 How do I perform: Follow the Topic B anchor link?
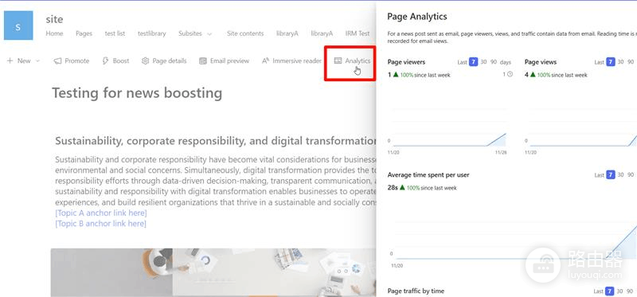[x=101, y=224]
